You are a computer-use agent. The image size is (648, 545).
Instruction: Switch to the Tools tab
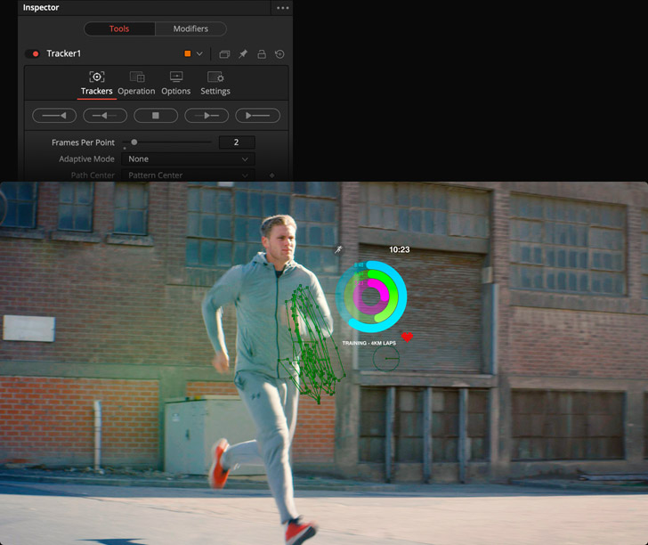[119, 29]
